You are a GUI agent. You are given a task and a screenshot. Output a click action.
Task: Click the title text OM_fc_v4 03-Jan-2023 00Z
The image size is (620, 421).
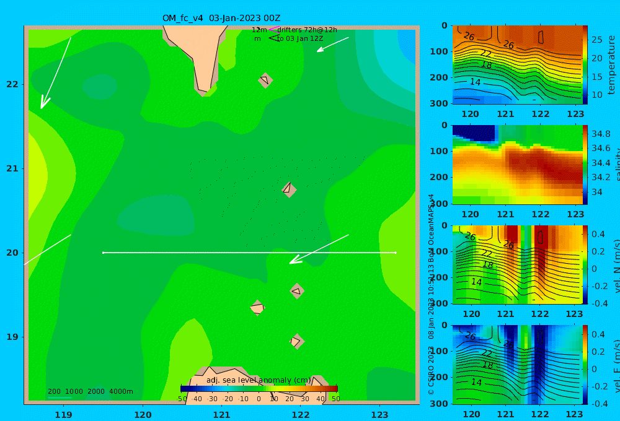pyautogui.click(x=221, y=18)
